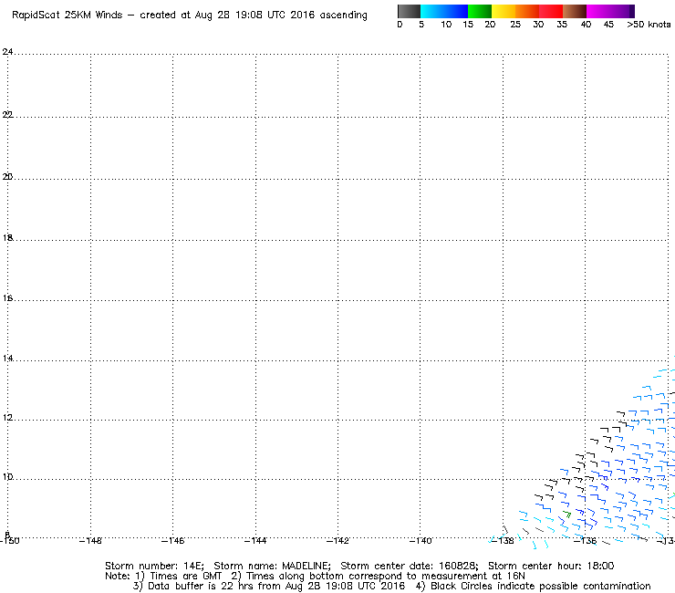Click the longitude label -142
This screenshot has width=675, height=593.
coord(337,541)
